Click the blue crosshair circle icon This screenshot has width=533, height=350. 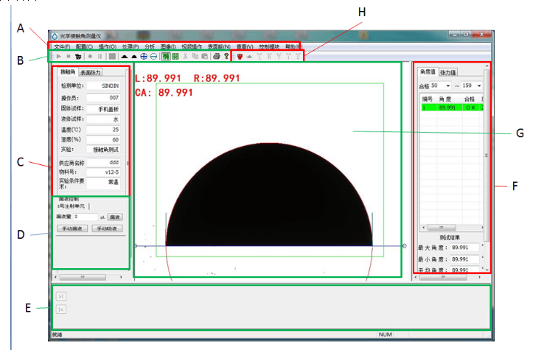pyautogui.click(x=144, y=57)
